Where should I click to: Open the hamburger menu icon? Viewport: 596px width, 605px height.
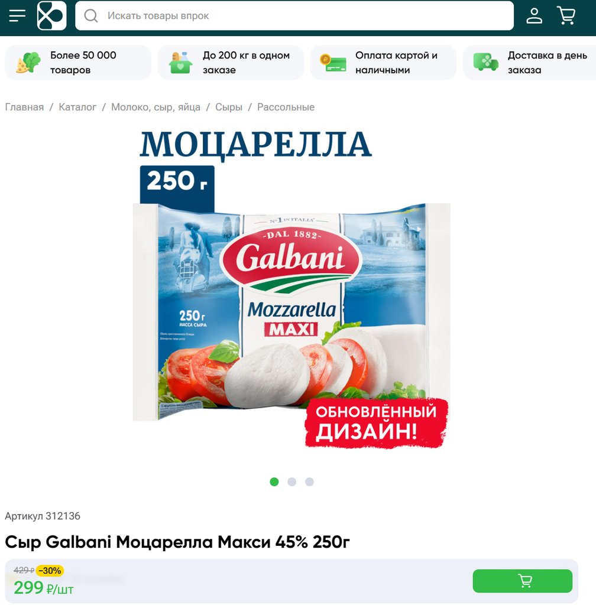[17, 16]
